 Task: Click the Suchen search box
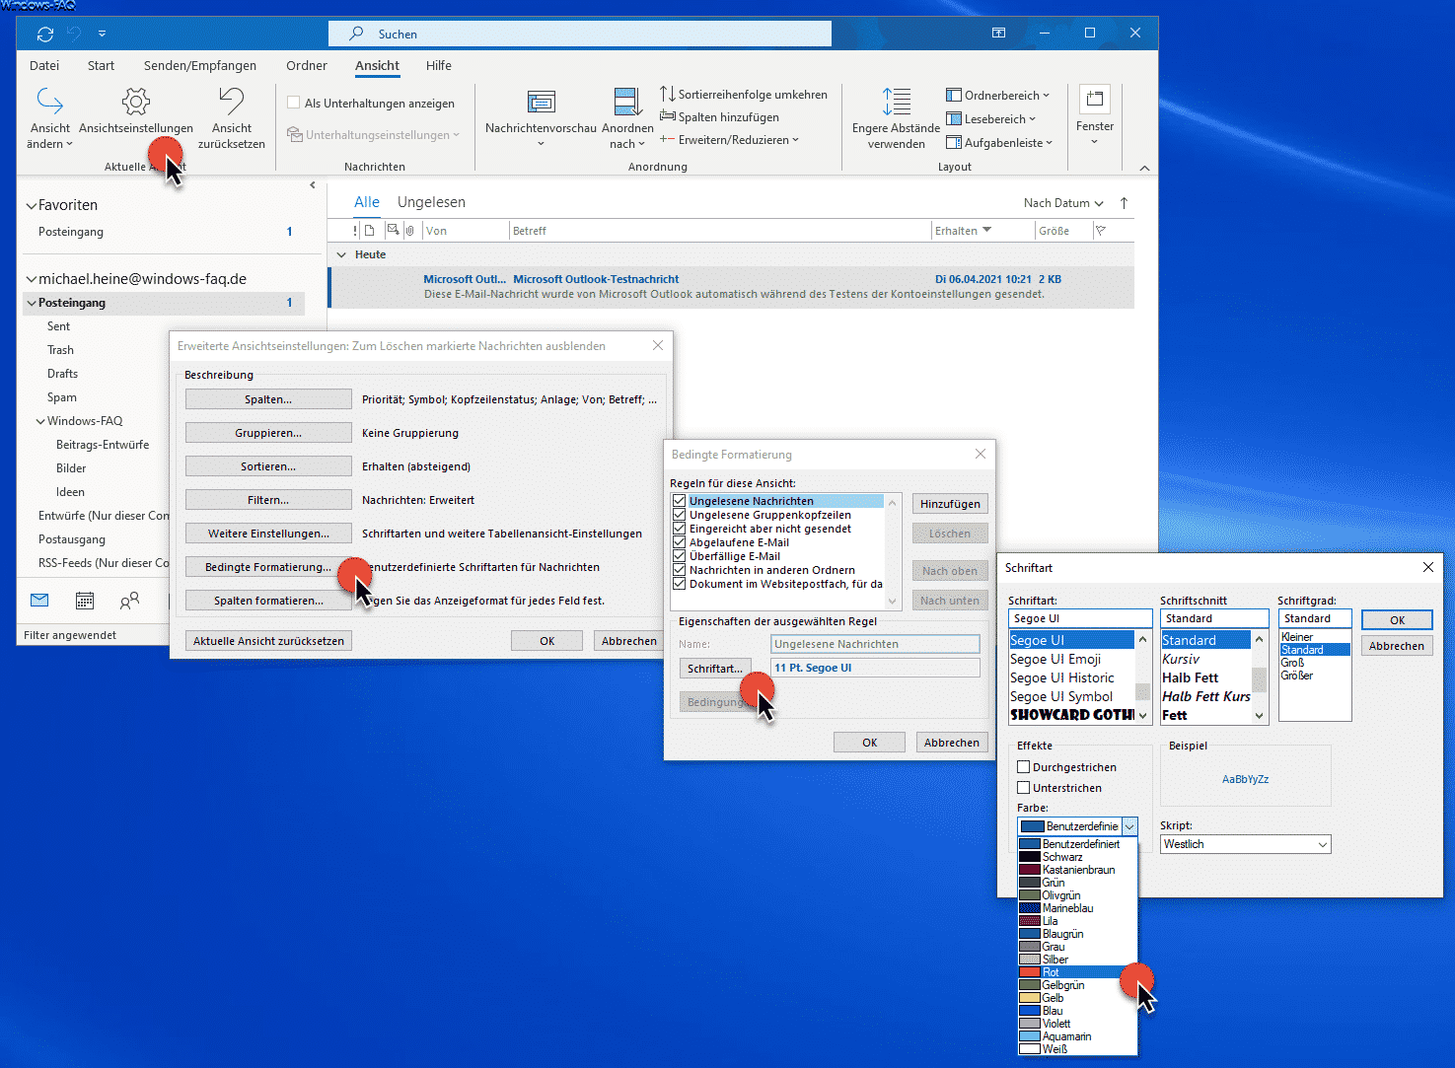[x=580, y=34]
